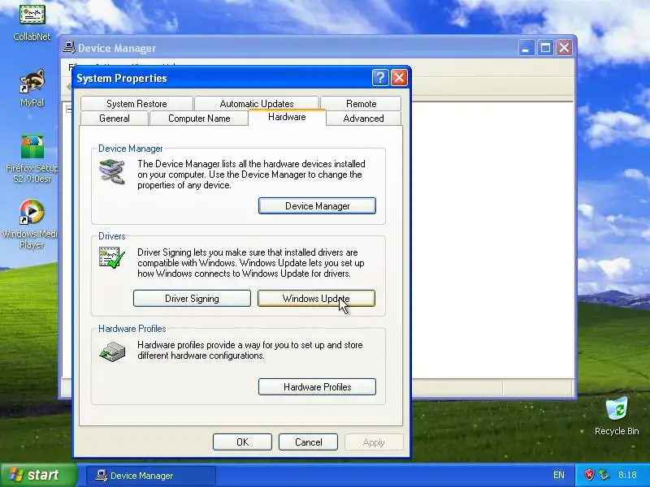Click the Drivers section signed-document icon
The image size is (650, 487).
112,257
